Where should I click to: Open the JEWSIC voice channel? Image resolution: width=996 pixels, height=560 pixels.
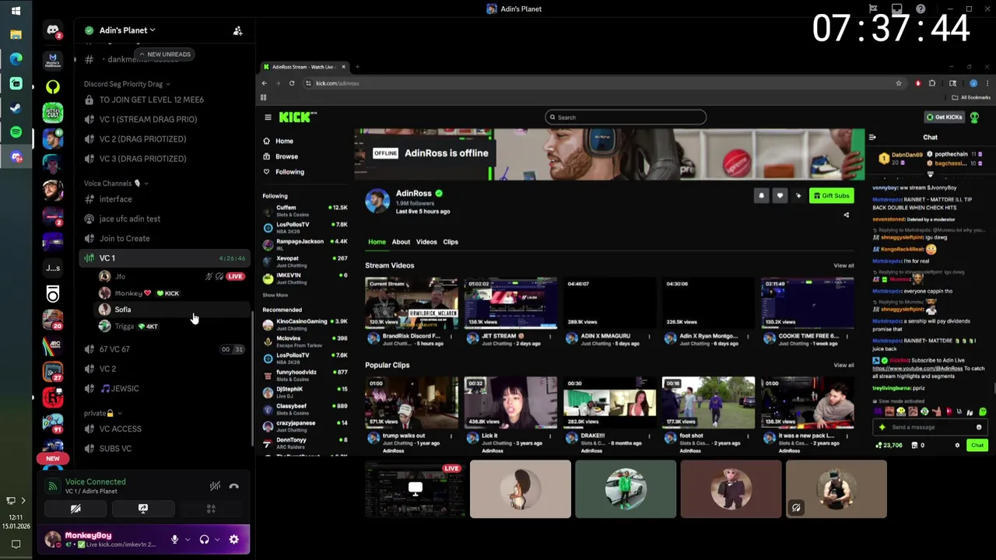coord(119,388)
